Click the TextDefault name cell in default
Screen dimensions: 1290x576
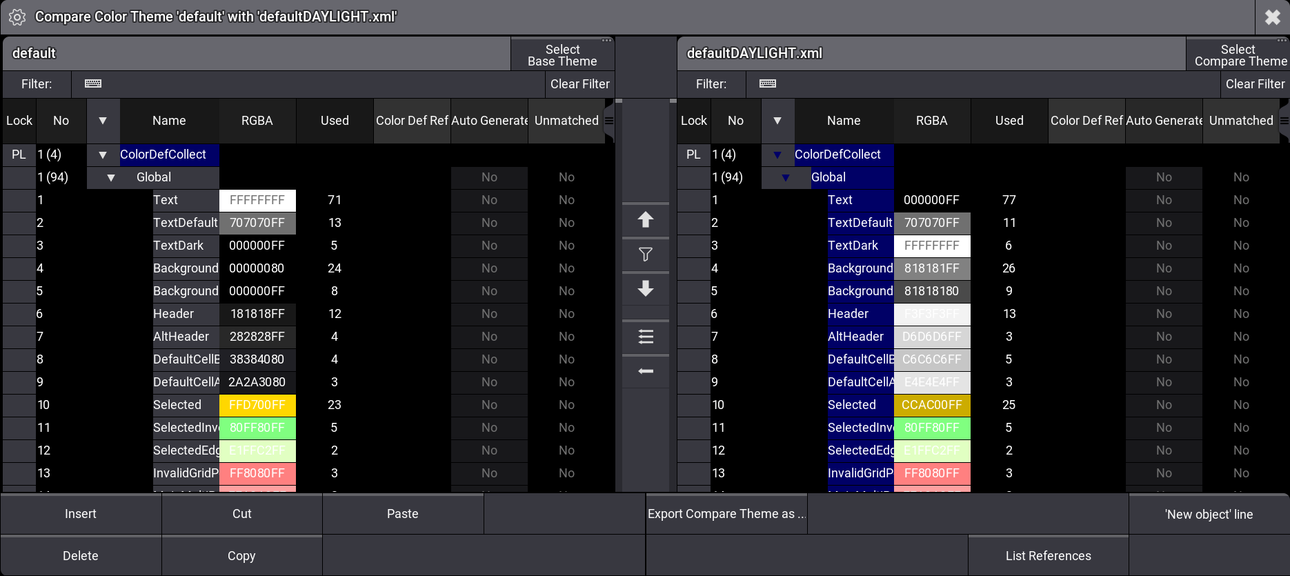[185, 223]
